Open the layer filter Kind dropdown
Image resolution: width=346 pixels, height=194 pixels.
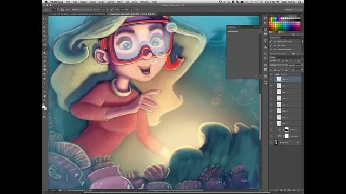tap(275, 61)
